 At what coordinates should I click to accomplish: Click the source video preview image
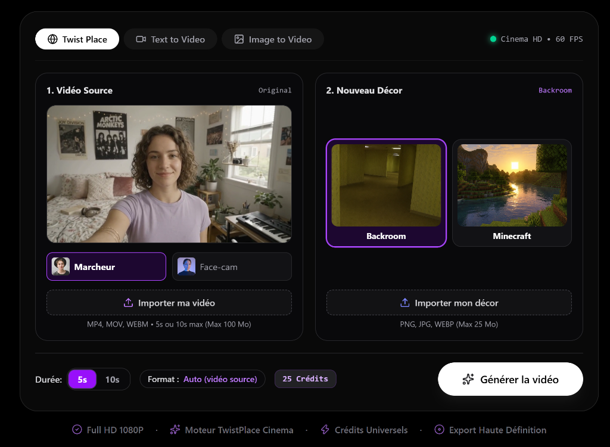point(169,174)
